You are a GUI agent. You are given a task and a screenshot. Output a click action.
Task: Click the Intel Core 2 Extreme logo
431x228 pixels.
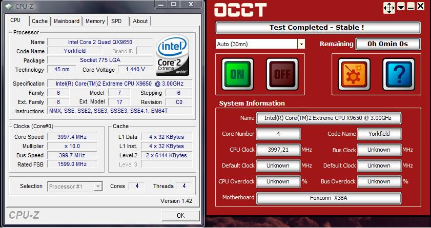coord(172,55)
